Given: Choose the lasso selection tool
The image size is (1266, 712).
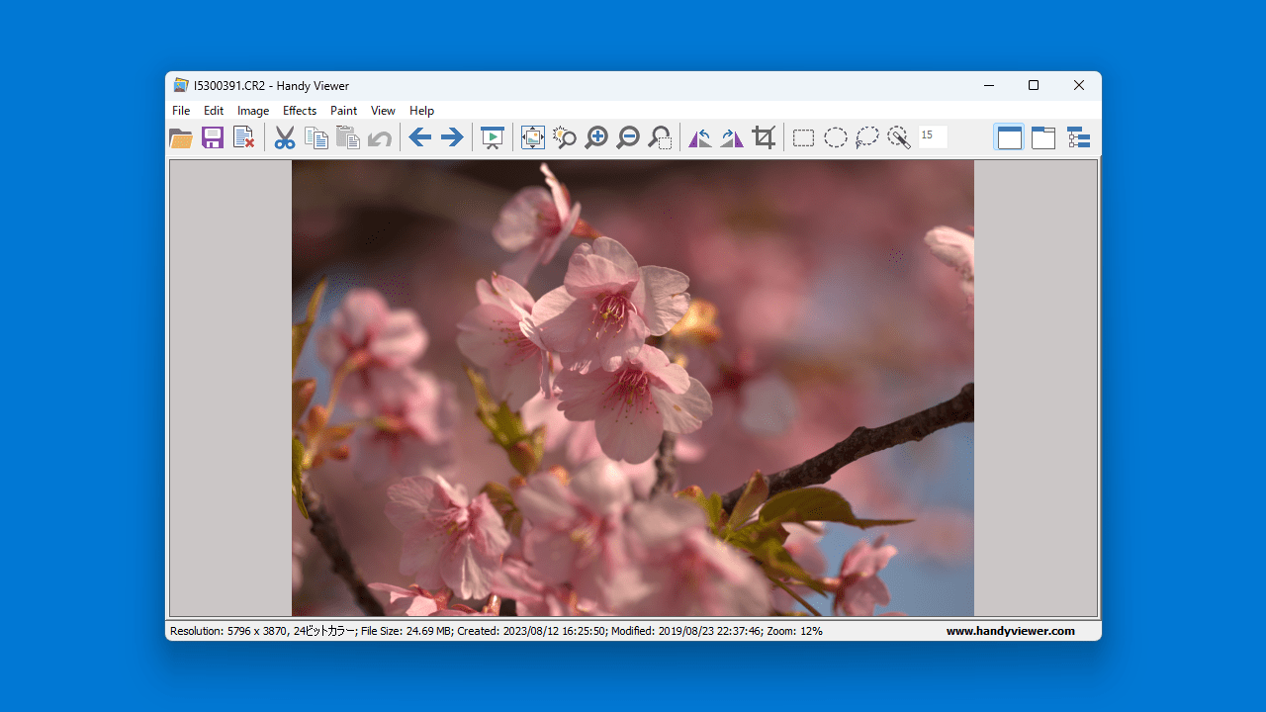Looking at the screenshot, I should (x=867, y=137).
